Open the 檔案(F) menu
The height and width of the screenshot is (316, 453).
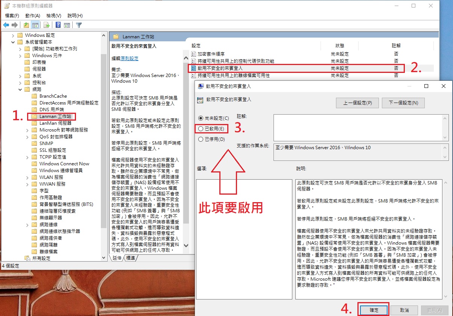12,15
